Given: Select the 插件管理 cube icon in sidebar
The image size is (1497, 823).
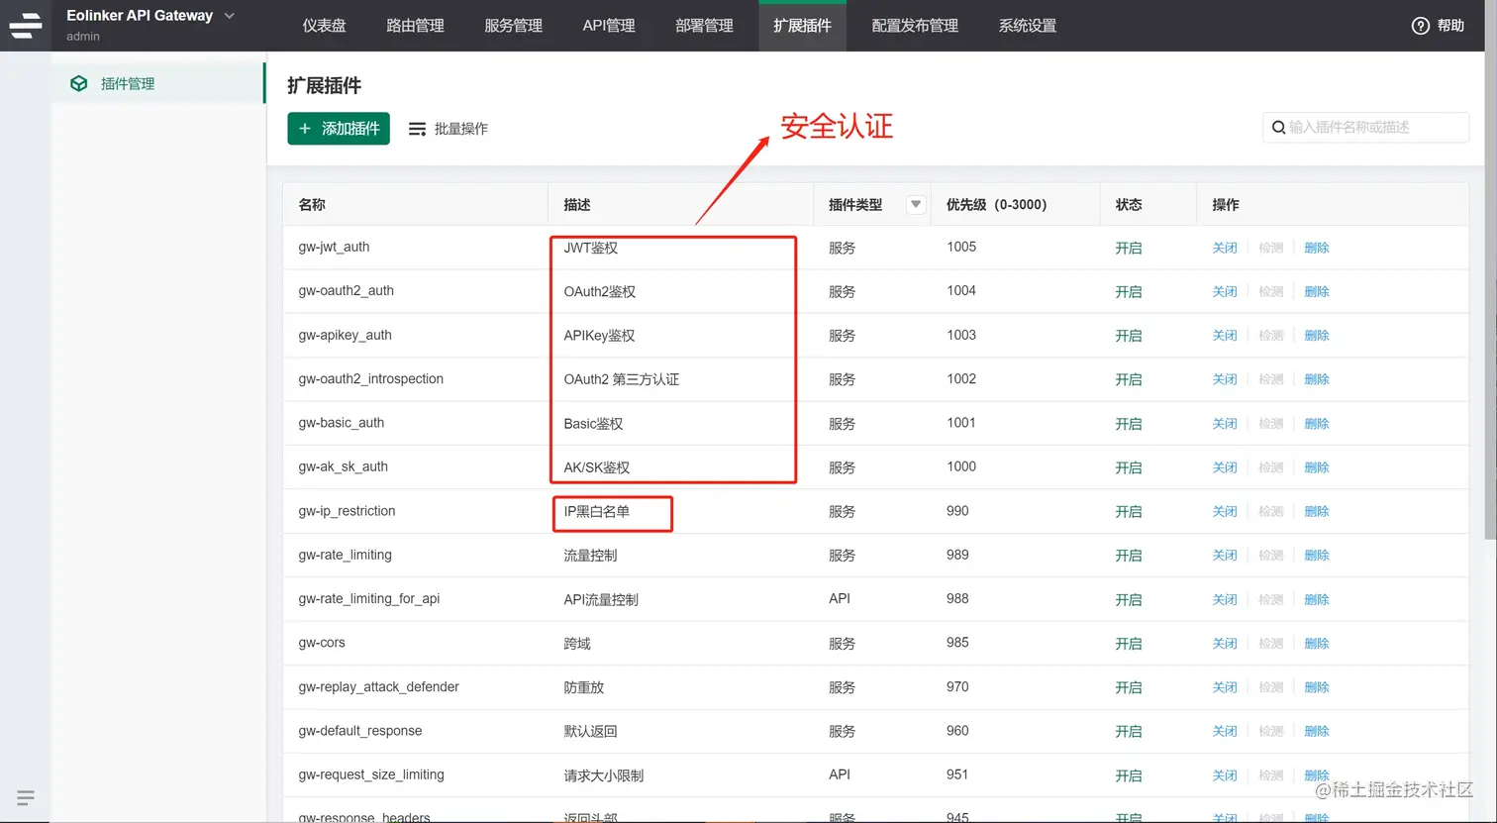Looking at the screenshot, I should [78, 83].
